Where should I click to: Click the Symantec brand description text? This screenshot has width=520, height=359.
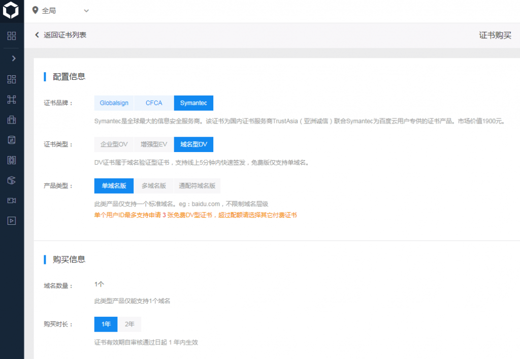pos(300,121)
